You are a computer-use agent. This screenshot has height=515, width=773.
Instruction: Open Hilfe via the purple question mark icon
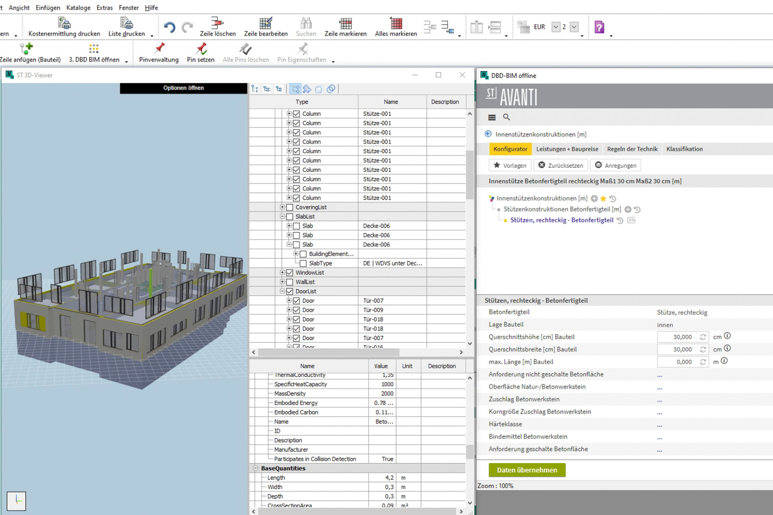tap(600, 26)
